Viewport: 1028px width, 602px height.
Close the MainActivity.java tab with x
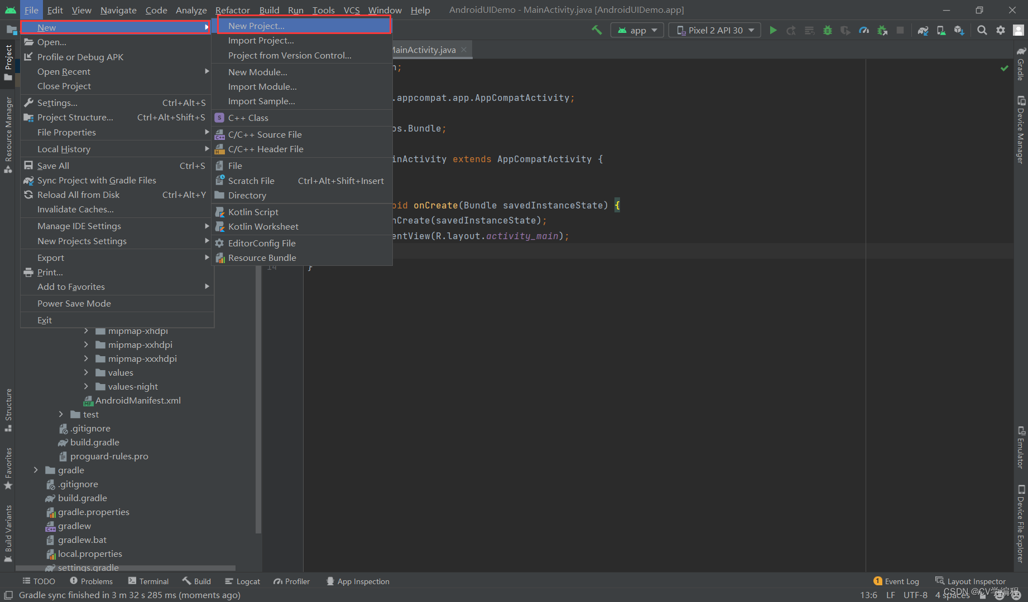pos(464,50)
